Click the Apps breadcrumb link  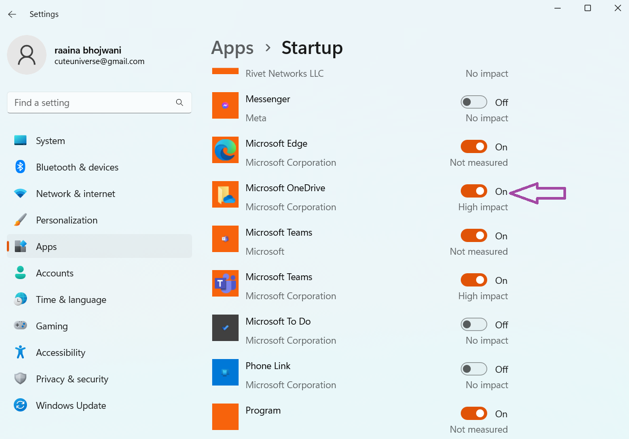[232, 48]
